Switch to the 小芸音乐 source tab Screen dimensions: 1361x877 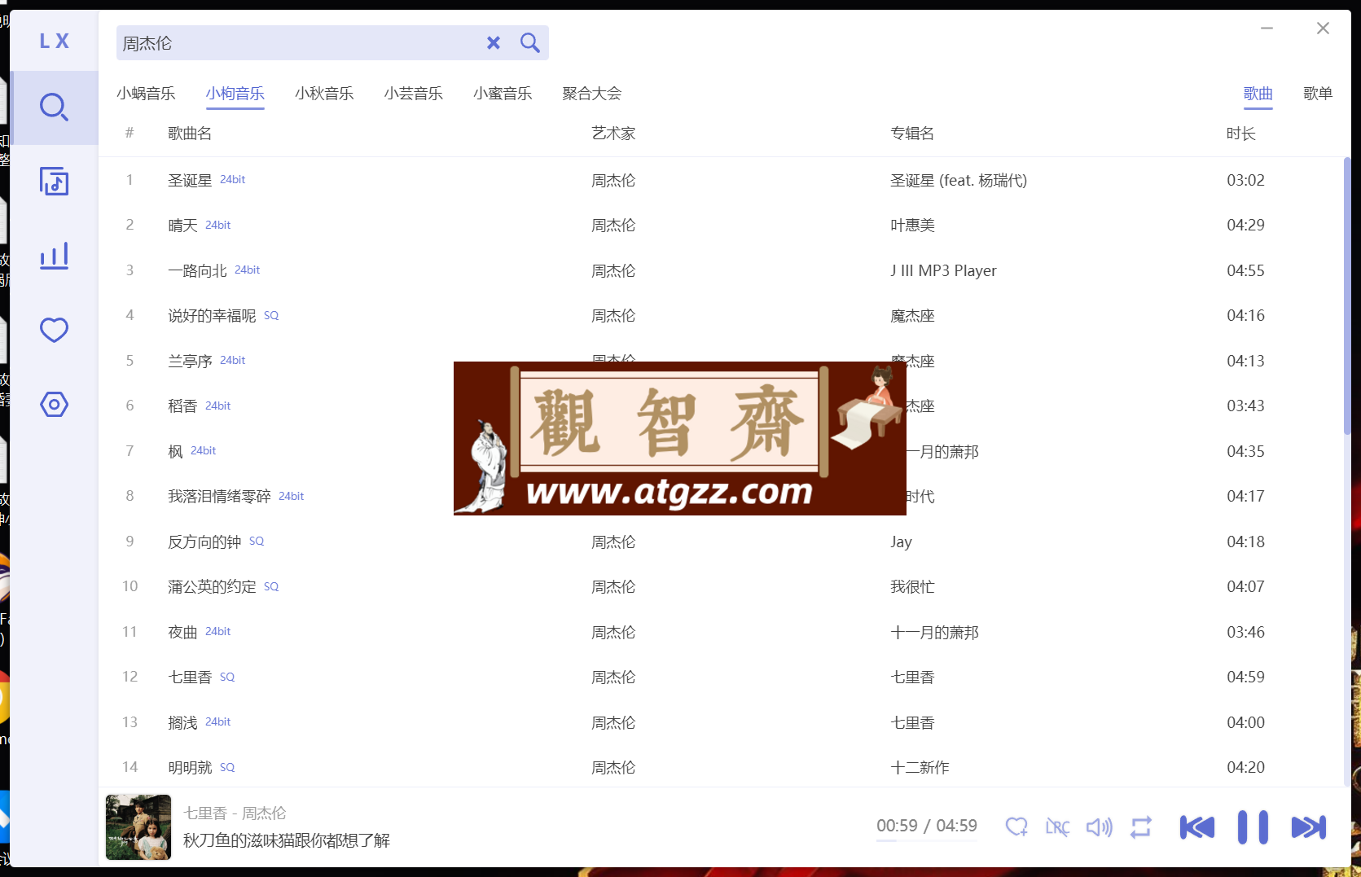pyautogui.click(x=414, y=94)
